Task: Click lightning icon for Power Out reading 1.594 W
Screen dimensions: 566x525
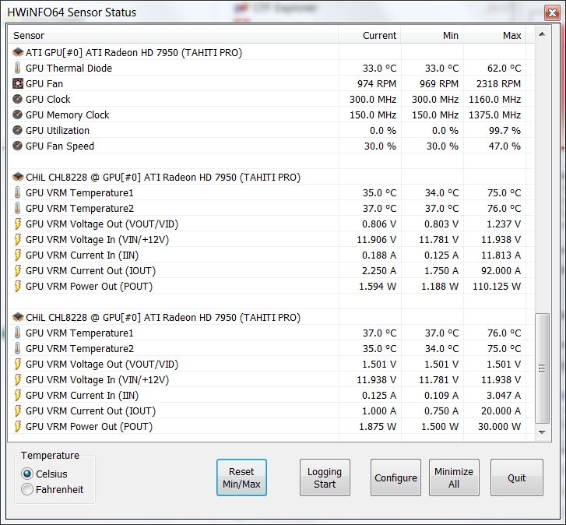Action: (17, 286)
